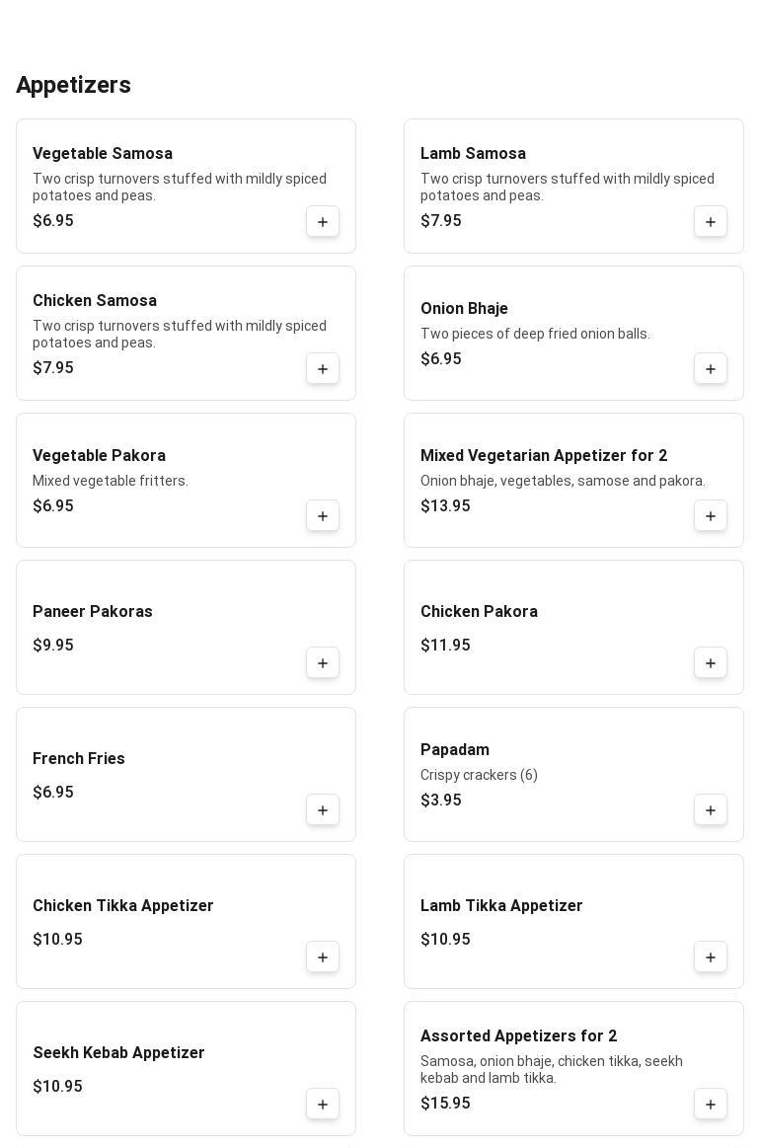Screen dimensions: 760x1148
Task: Click plus icon on Paneer Pakoras
Action: pos(323,663)
